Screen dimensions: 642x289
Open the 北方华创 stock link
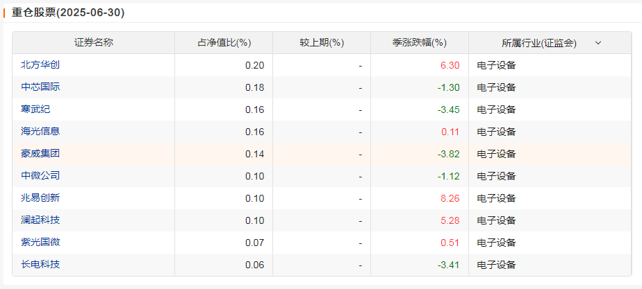pyautogui.click(x=40, y=65)
